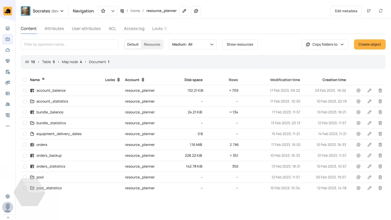Expand the Copy folders to dropdown

click(325, 44)
